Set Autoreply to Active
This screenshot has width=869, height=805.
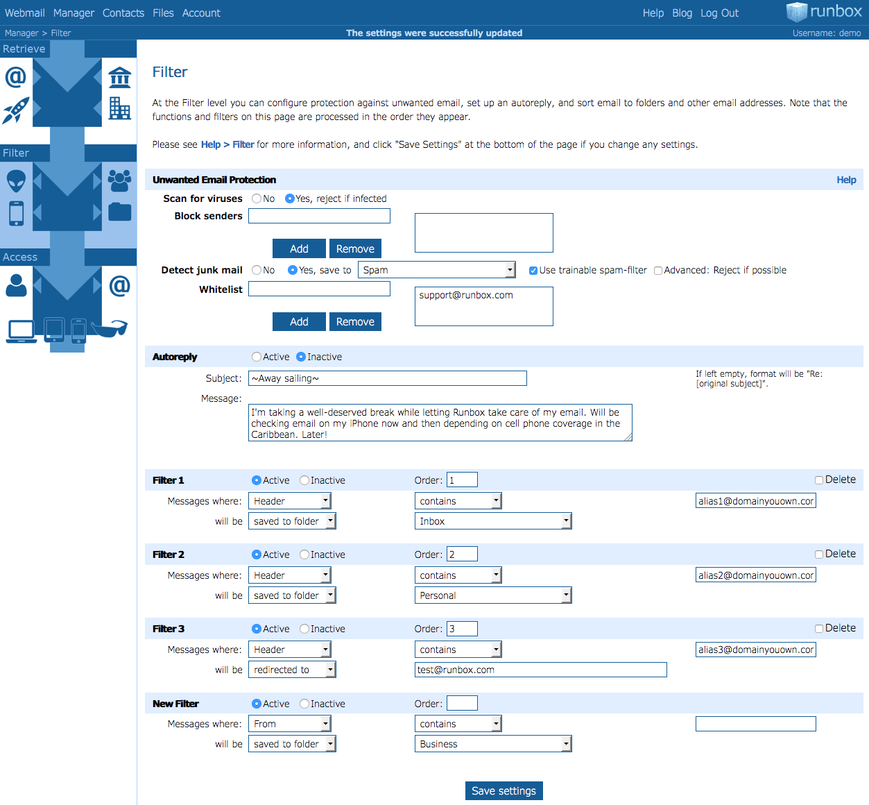(x=257, y=357)
